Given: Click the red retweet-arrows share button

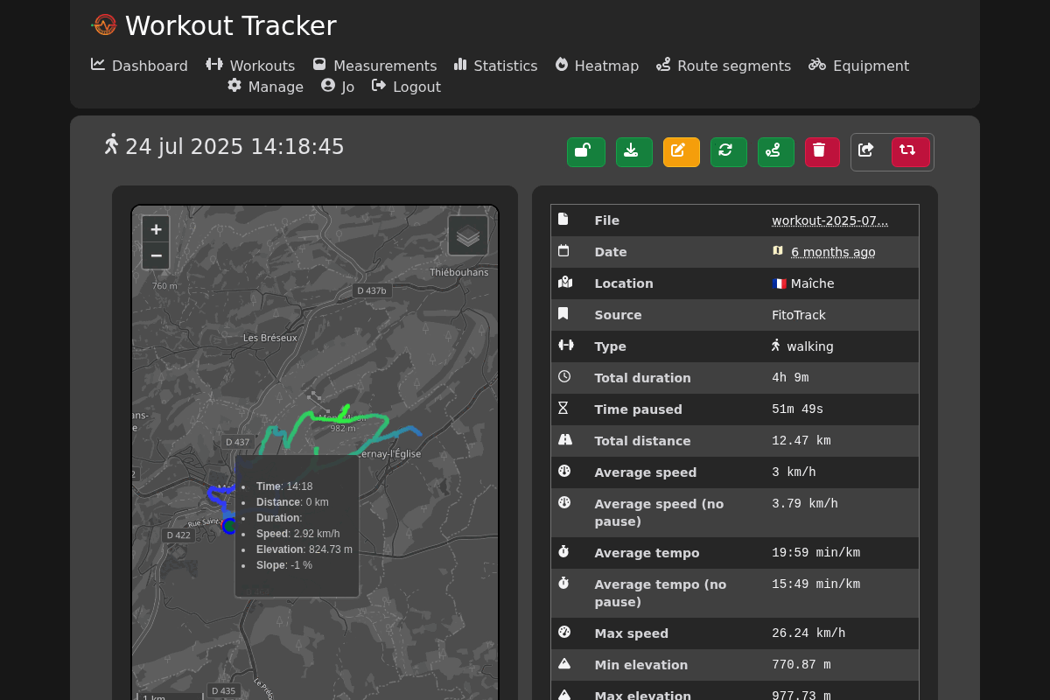Looking at the screenshot, I should [x=910, y=152].
